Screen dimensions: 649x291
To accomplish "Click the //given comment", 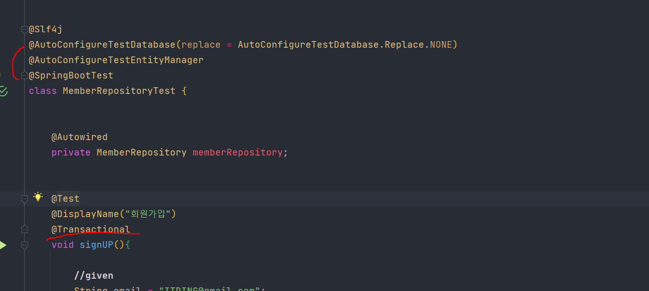I will [93, 276].
